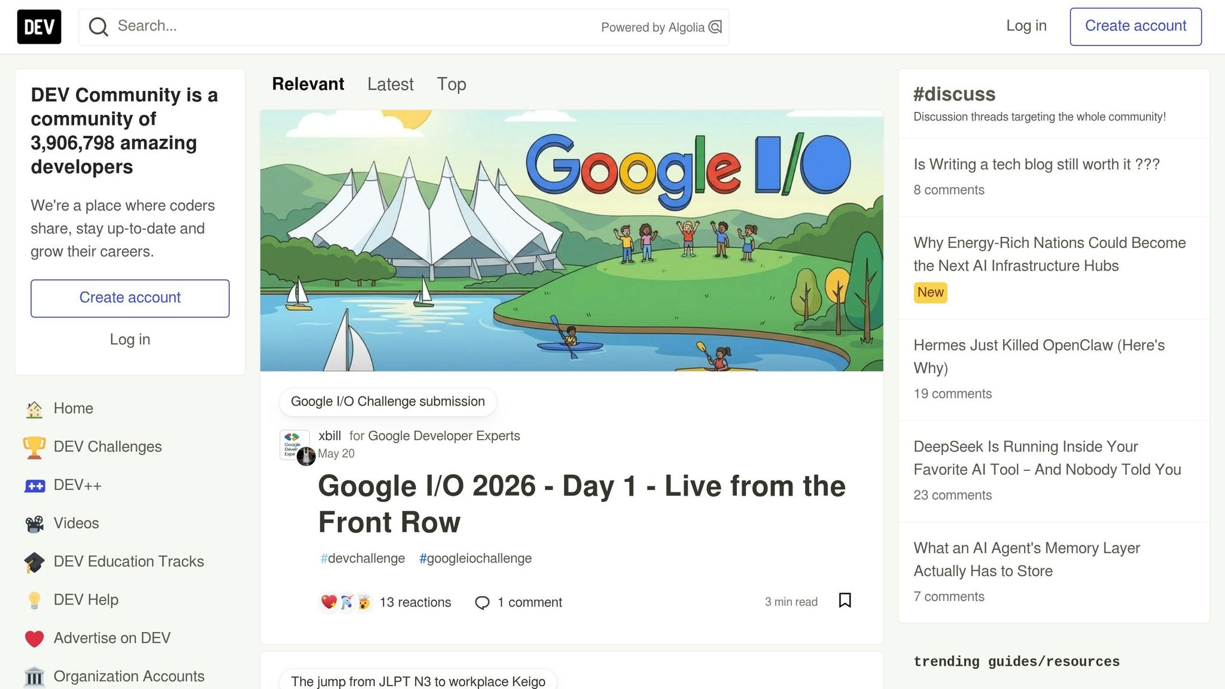This screenshot has height=689, width=1225.
Task: Click 'trending guides/resources' heading
Action: (1016, 661)
